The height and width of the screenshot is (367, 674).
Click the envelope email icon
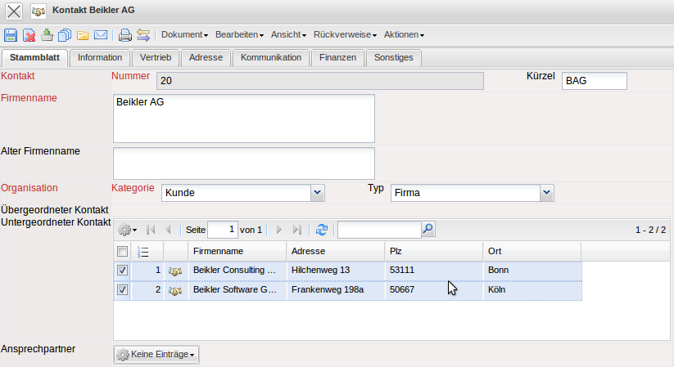101,35
